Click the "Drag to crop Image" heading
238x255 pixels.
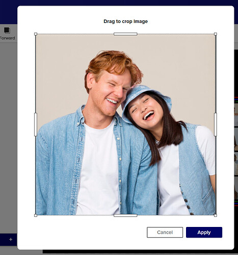click(125, 21)
